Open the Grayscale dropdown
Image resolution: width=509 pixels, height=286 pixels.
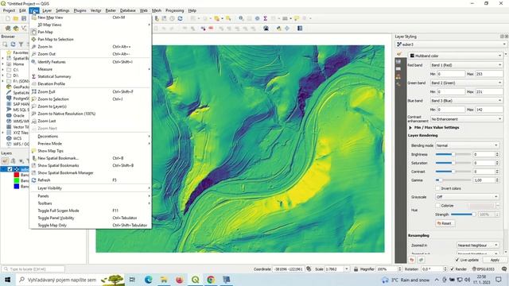(x=467, y=197)
